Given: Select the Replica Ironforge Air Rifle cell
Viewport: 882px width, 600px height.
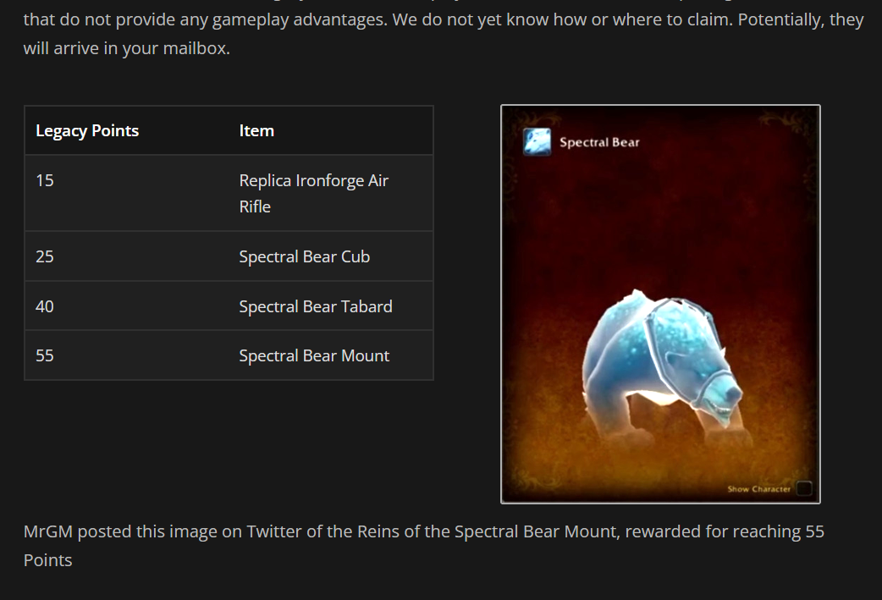Looking at the screenshot, I should (313, 194).
